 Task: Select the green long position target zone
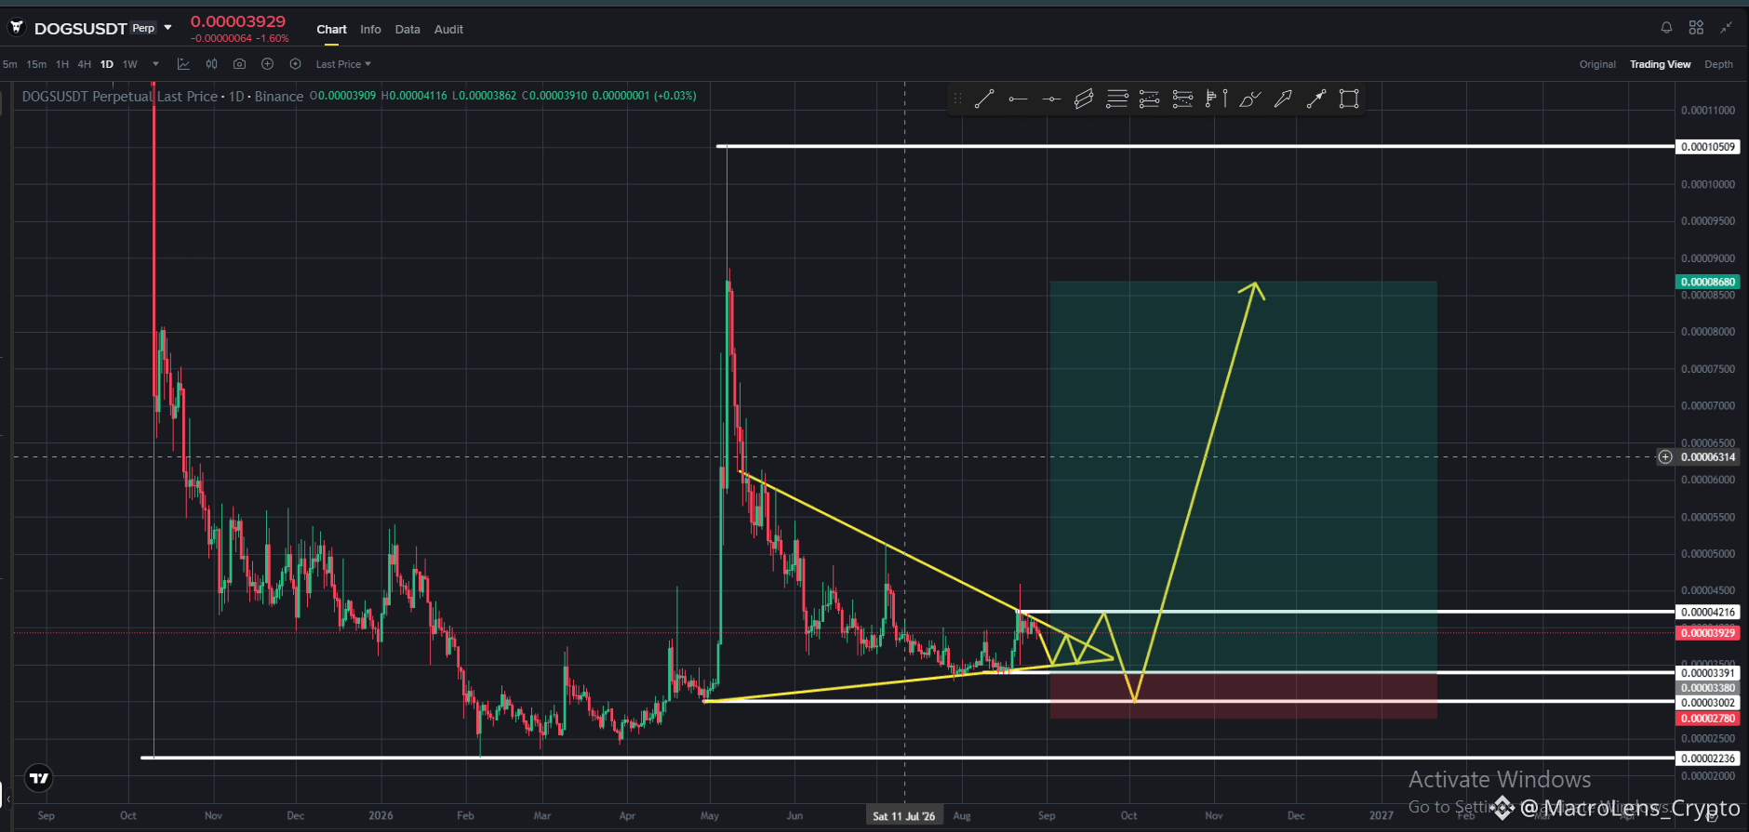click(x=1243, y=476)
